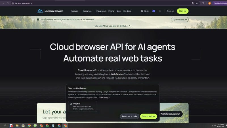This screenshot has height=128, width=227.
Task: Show hidden system tray icons
Action: pos(212,125)
